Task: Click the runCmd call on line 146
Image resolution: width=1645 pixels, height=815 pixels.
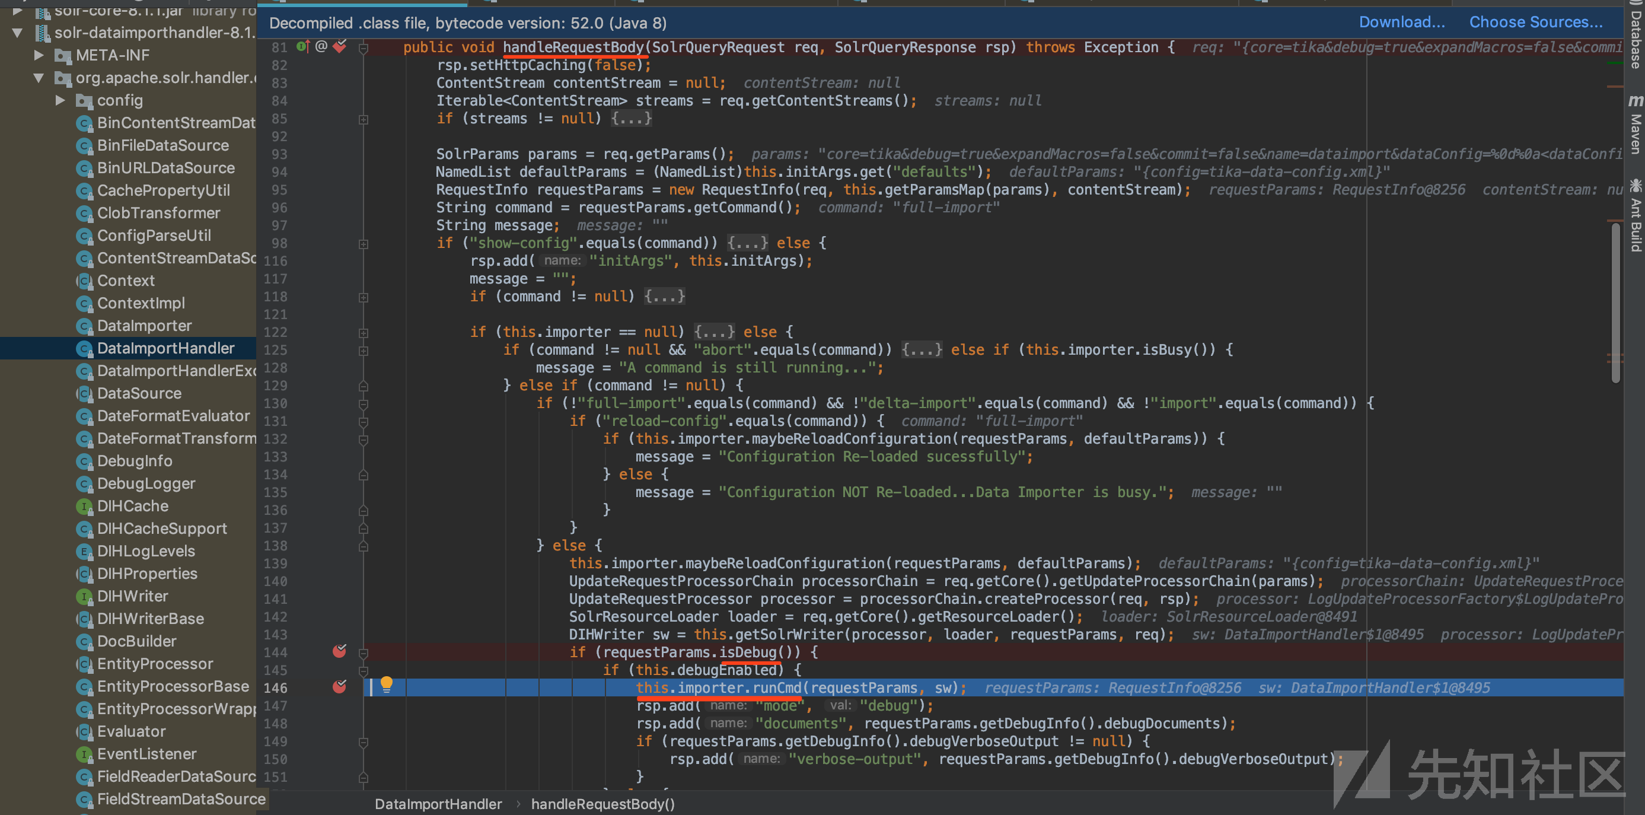Action: click(x=776, y=687)
